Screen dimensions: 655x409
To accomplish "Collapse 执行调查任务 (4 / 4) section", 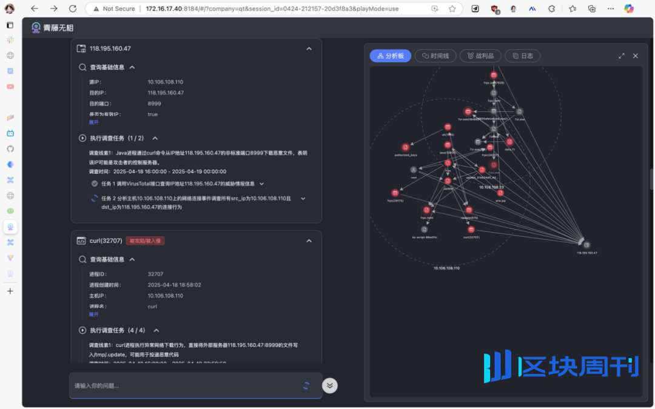I will click(x=156, y=331).
